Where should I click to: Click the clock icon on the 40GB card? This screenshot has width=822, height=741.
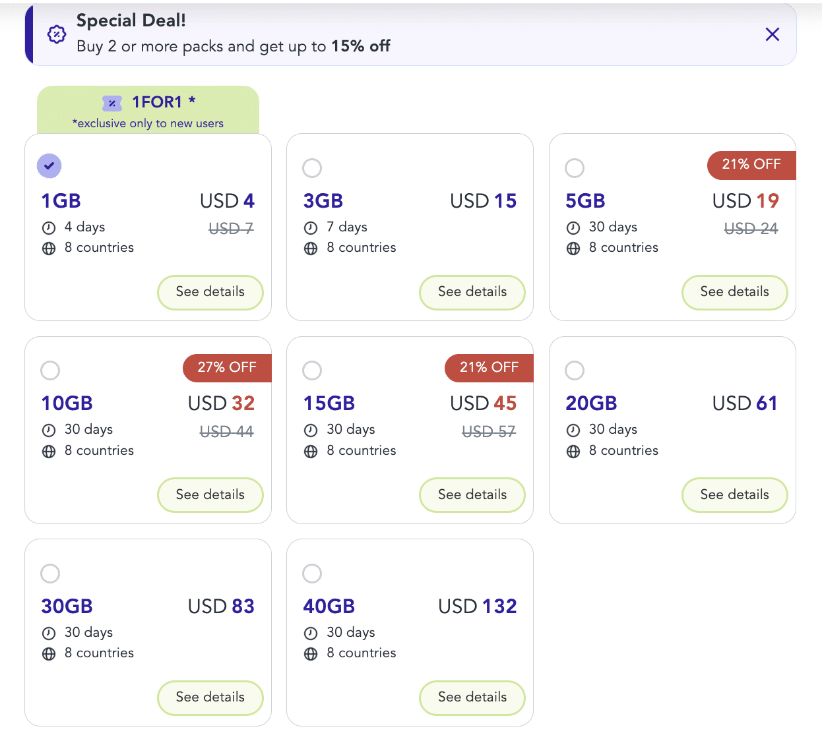coord(310,632)
